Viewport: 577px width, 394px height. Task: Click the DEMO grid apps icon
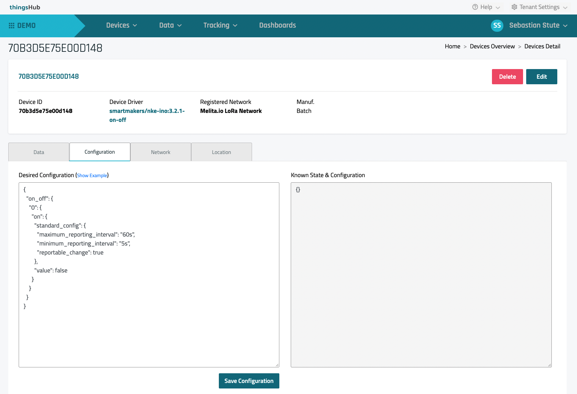click(x=11, y=26)
